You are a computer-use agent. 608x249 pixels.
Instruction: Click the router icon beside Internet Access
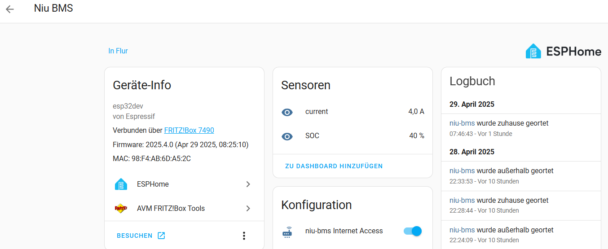pos(287,232)
